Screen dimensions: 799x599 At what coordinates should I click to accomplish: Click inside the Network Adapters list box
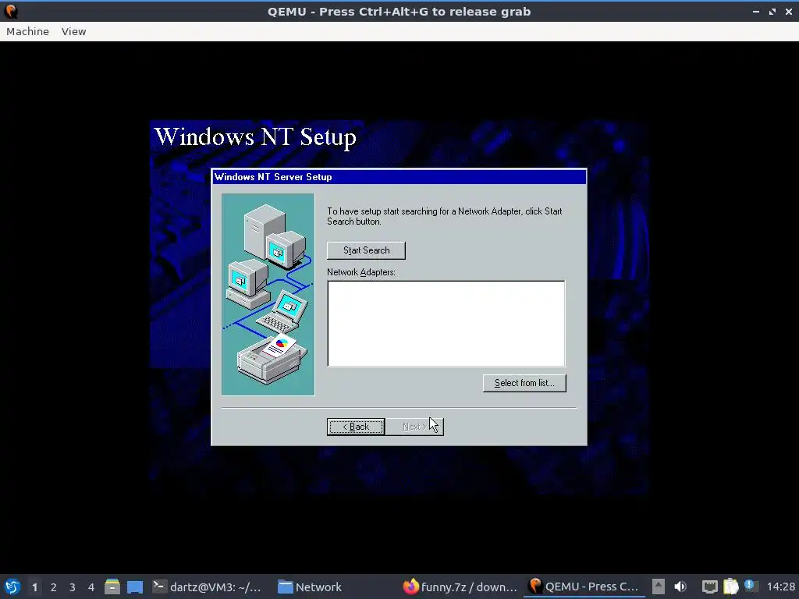point(446,324)
